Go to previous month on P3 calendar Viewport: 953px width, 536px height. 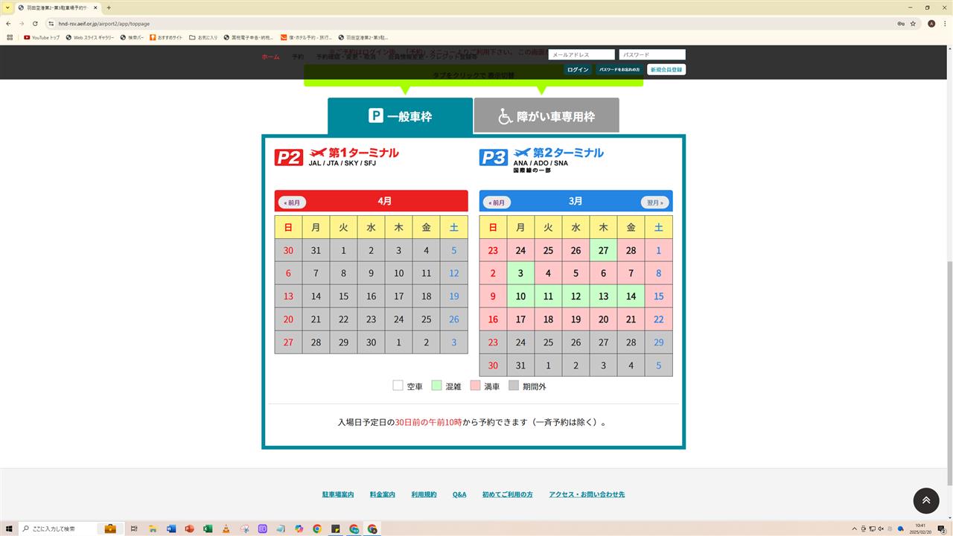click(497, 202)
